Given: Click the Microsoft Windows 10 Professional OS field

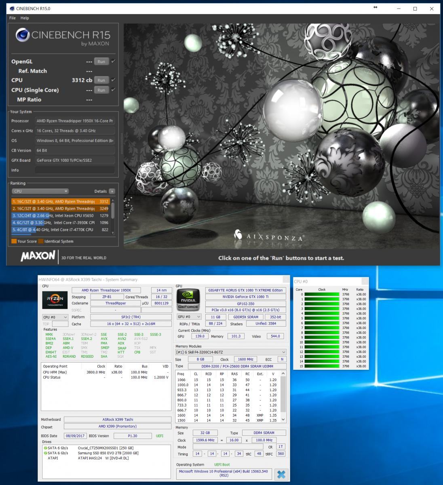Looking at the screenshot, I should pos(224,474).
